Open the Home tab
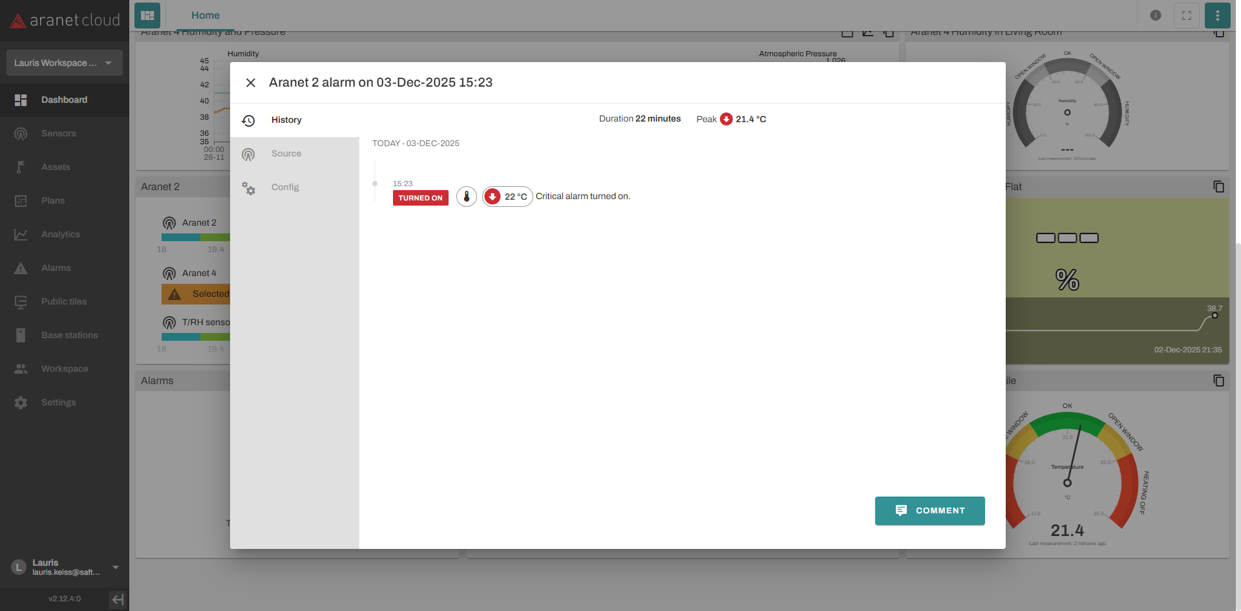 coord(205,16)
